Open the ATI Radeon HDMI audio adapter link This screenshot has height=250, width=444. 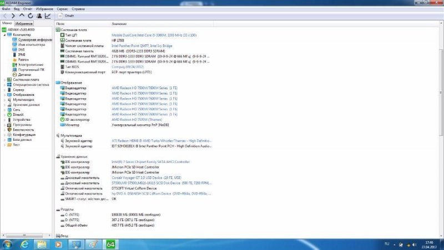coord(162,141)
